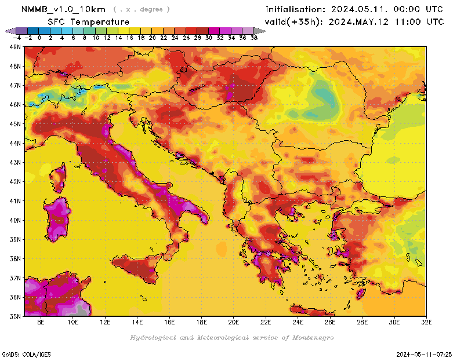
Task: Click the left arrow end of color scale
Action: pyautogui.click(x=8, y=31)
